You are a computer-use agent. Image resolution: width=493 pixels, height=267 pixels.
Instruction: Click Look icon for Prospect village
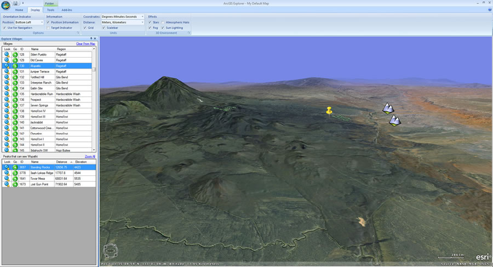tap(7, 100)
